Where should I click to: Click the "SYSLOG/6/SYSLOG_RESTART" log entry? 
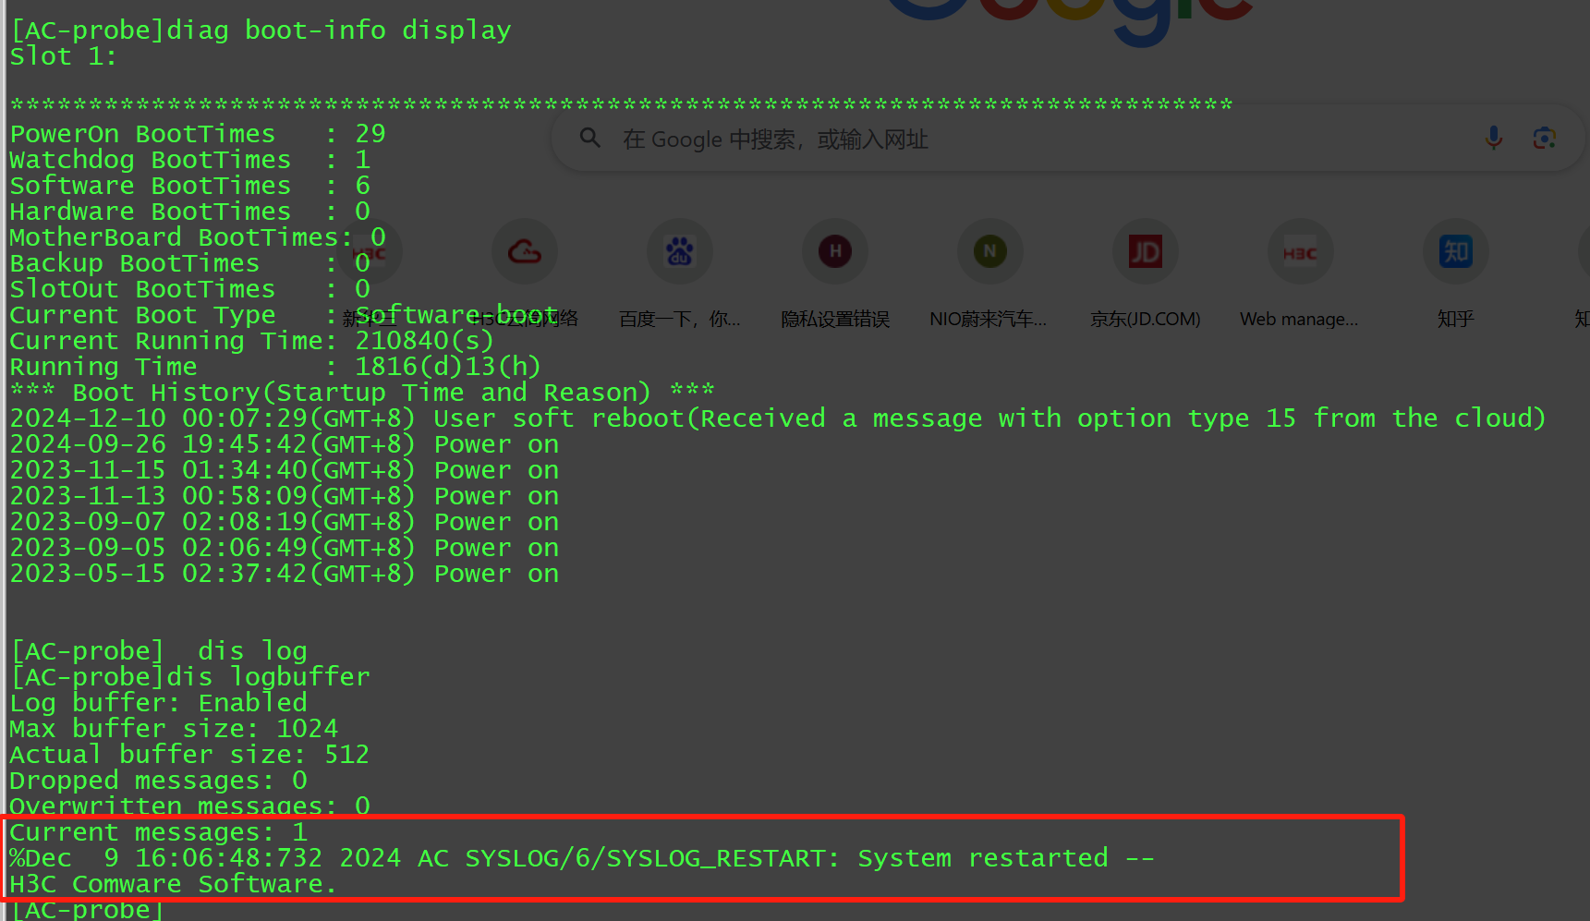pos(582,858)
